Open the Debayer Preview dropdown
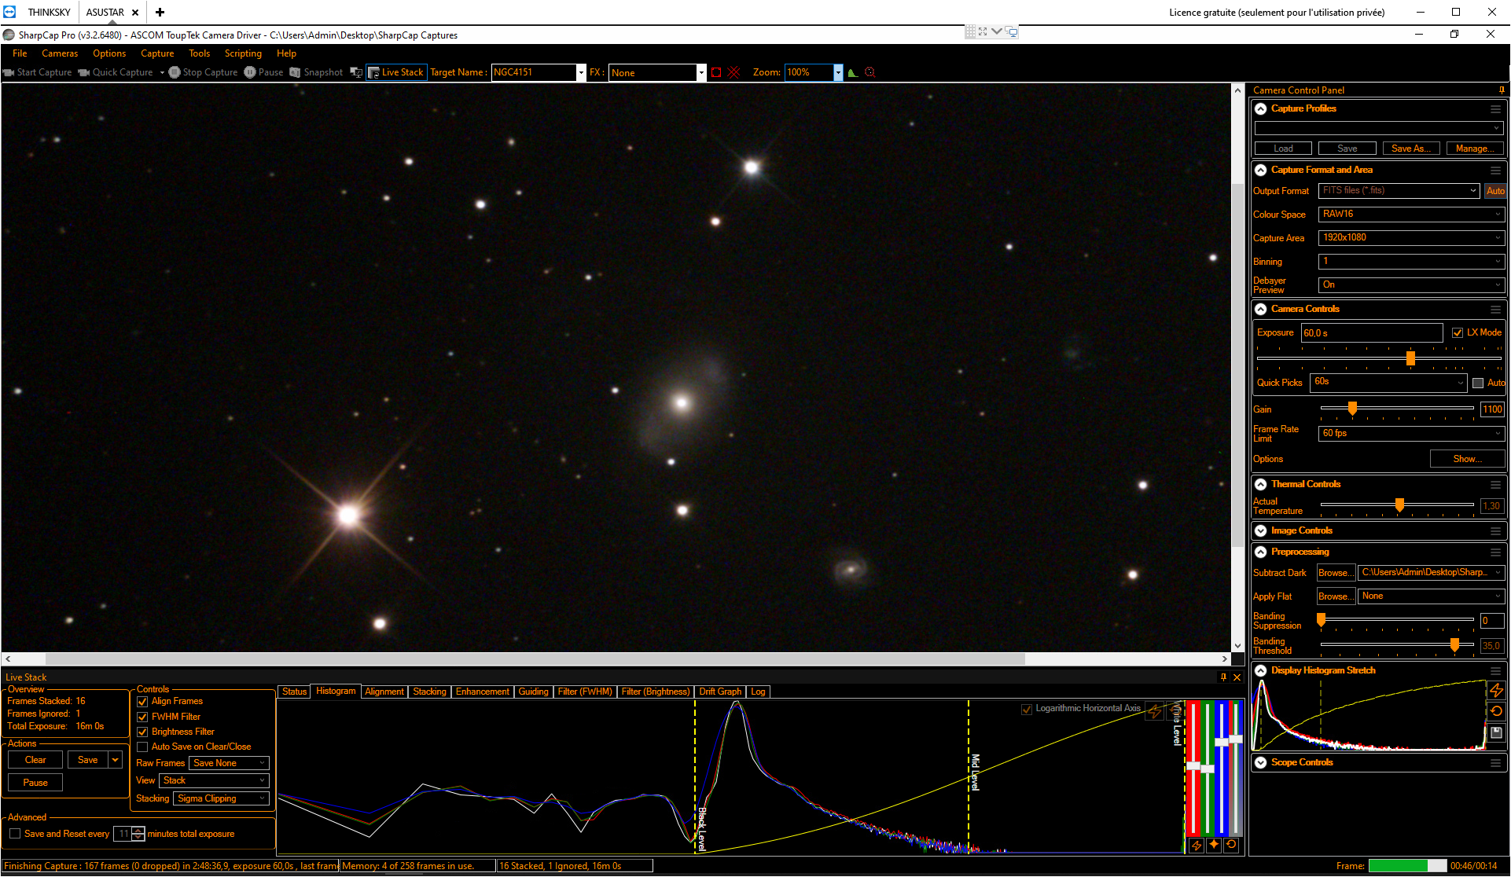 (1411, 285)
